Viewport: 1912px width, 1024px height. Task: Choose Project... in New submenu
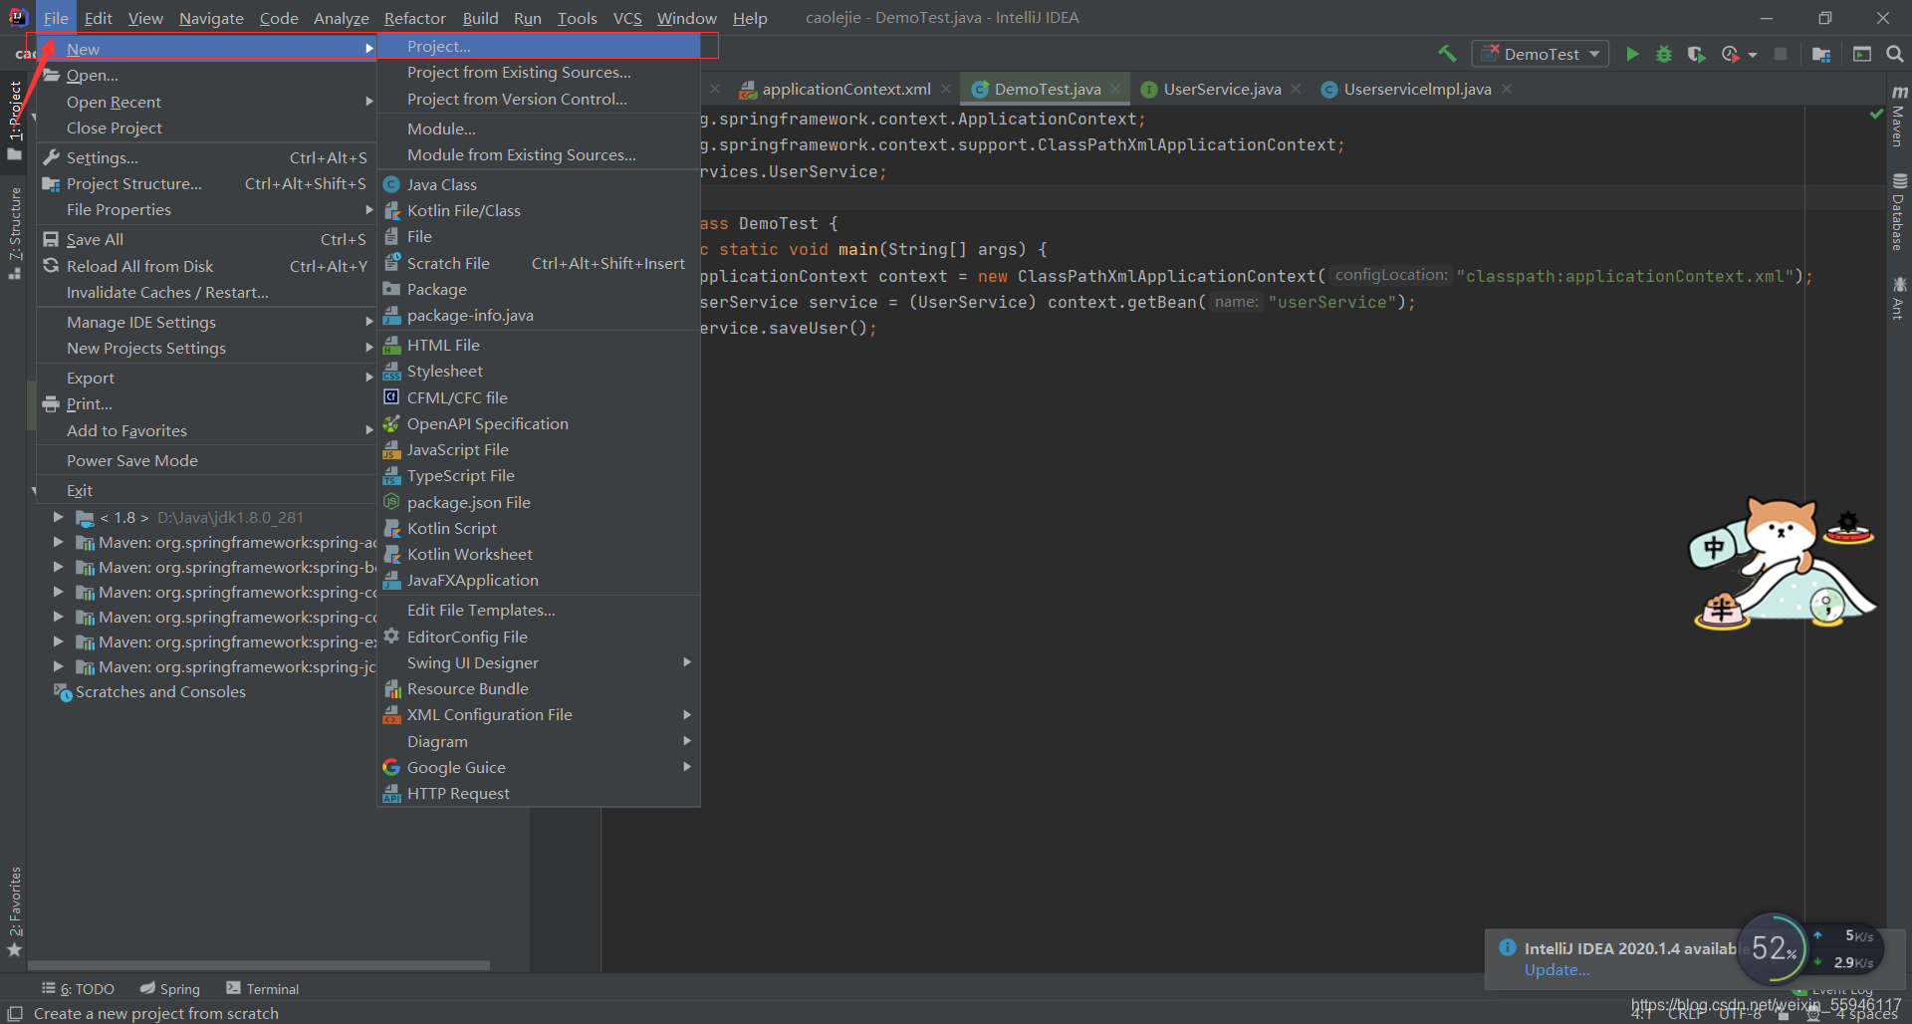(x=539, y=46)
